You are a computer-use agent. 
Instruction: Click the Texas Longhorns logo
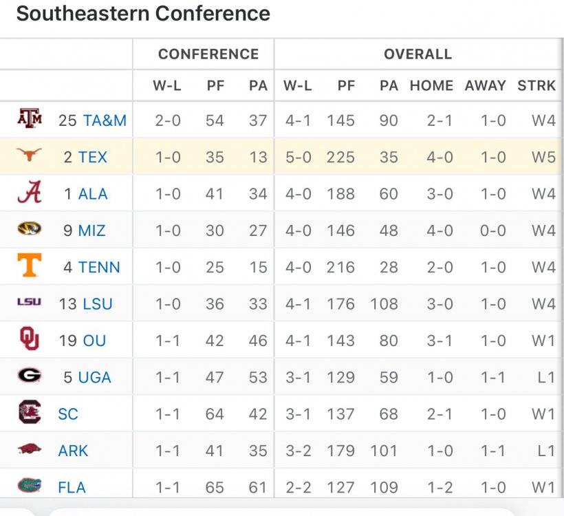tap(30, 156)
